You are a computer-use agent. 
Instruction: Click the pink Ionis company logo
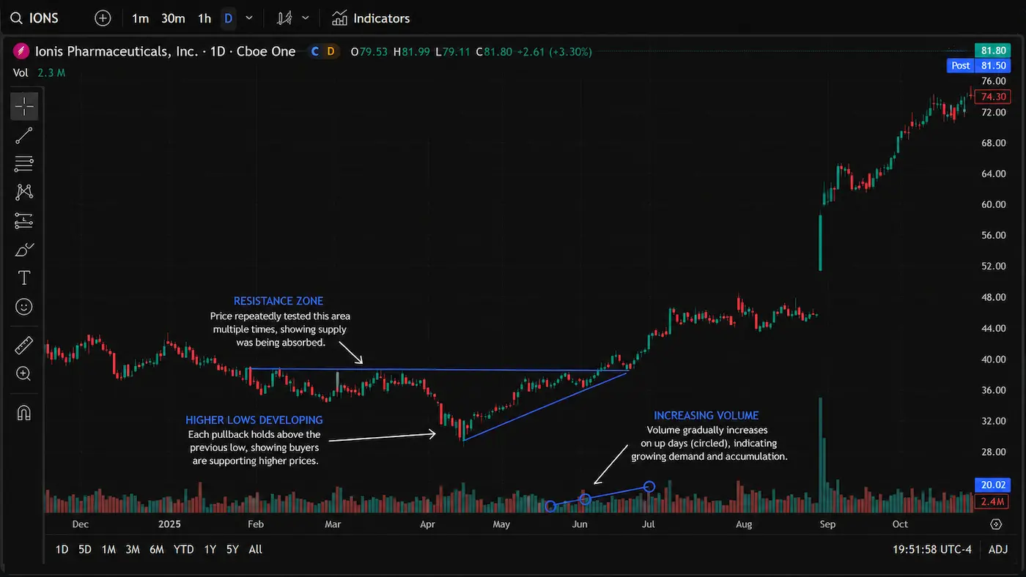point(21,51)
